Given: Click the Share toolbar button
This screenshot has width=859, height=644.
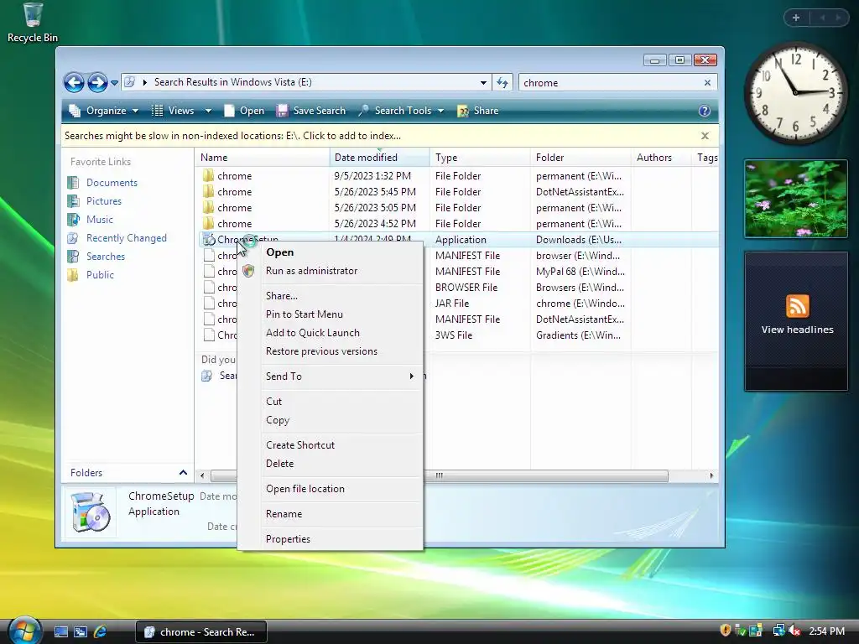Looking at the screenshot, I should coord(478,111).
